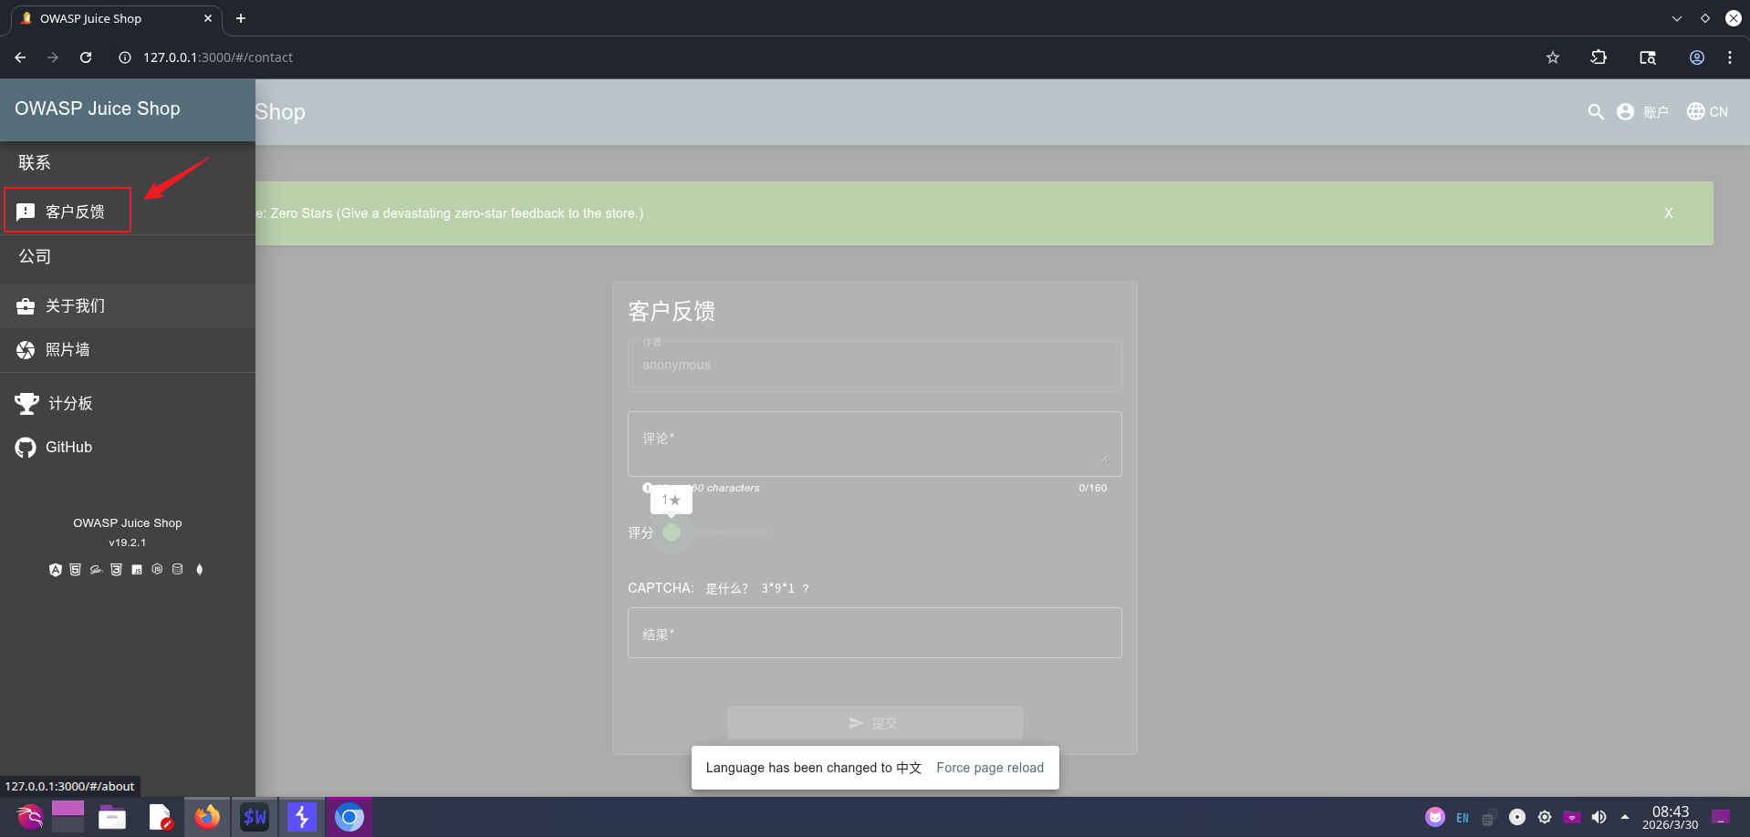Click the 作者 author field
The image size is (1750, 837).
click(x=875, y=366)
